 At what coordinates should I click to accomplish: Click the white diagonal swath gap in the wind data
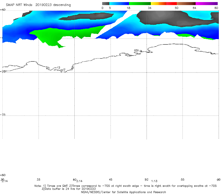coord(114,25)
